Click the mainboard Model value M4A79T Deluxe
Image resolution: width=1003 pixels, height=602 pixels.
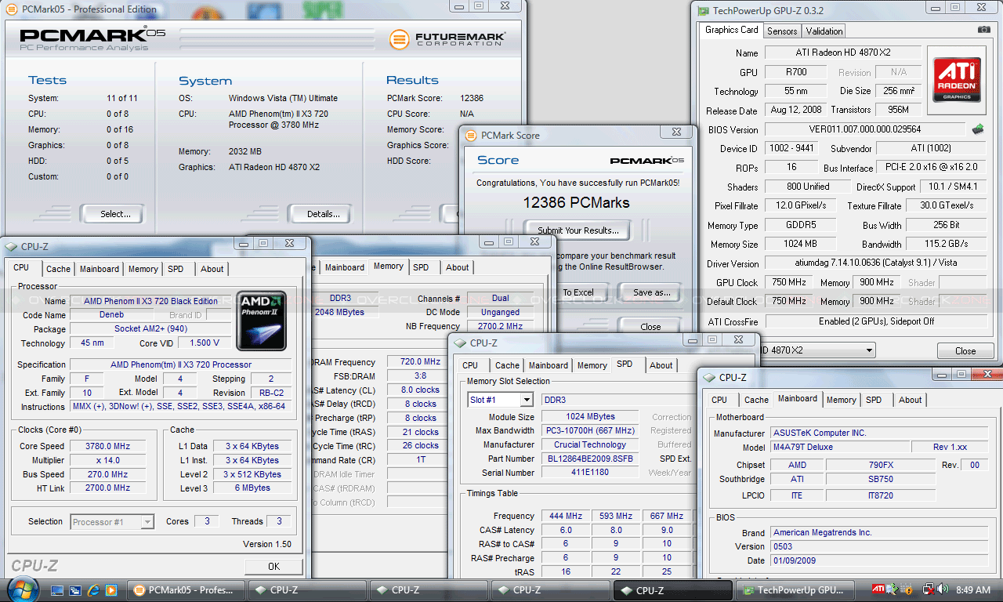[x=838, y=447]
